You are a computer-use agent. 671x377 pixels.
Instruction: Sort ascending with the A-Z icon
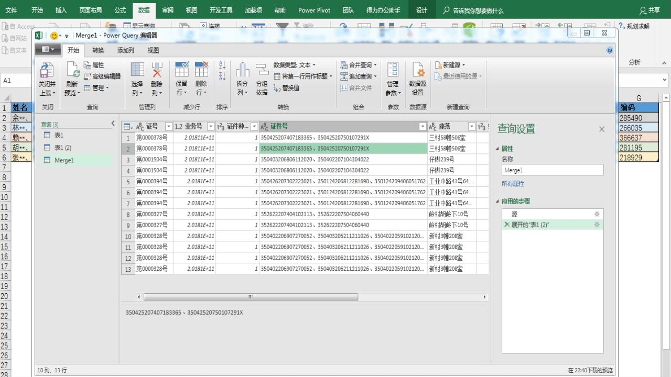pyautogui.click(x=222, y=65)
